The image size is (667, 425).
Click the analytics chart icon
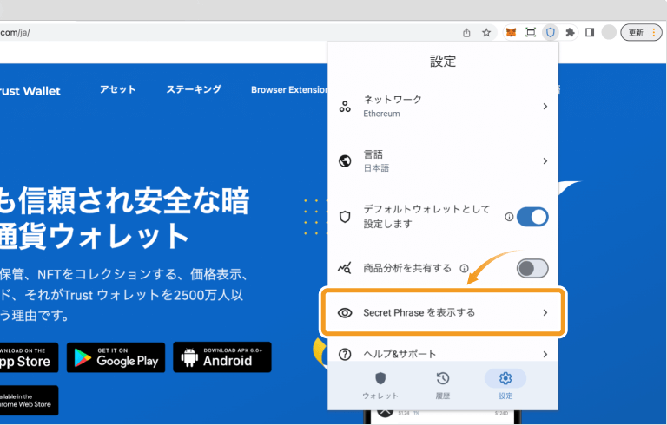point(345,268)
